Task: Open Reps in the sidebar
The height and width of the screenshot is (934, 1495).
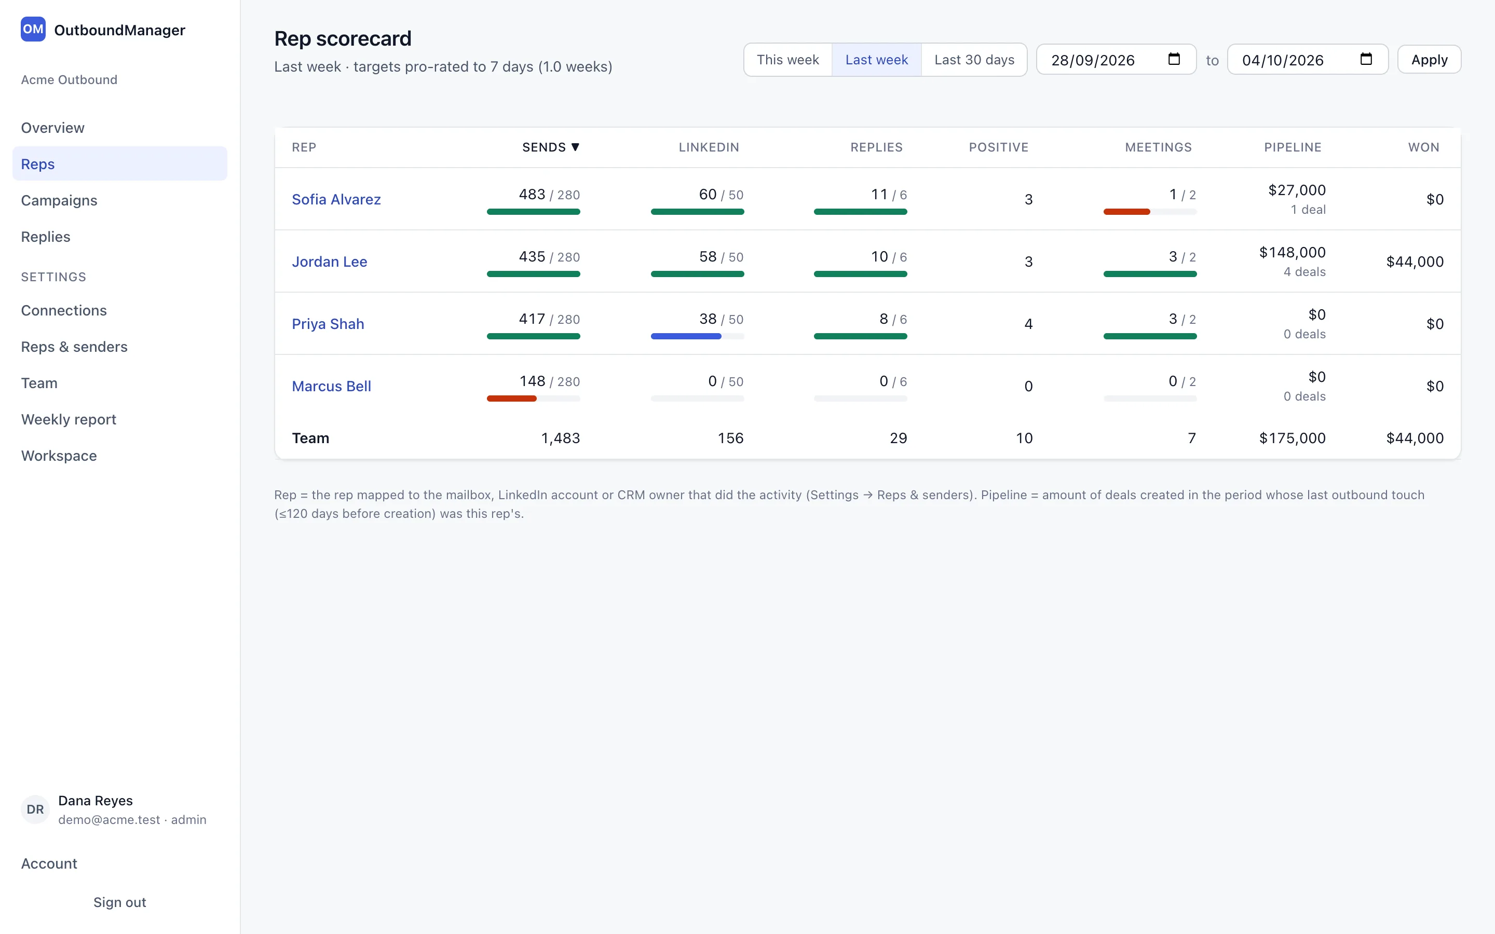Action: 120,163
